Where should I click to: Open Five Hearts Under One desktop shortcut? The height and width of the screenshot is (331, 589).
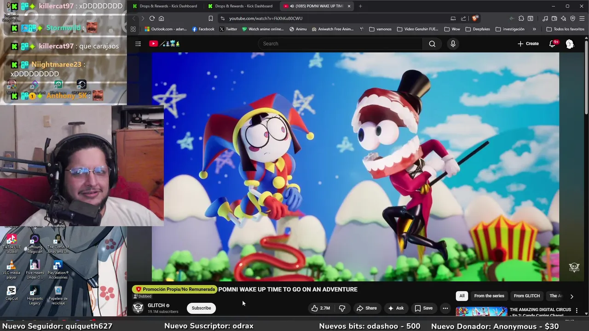coord(35,269)
